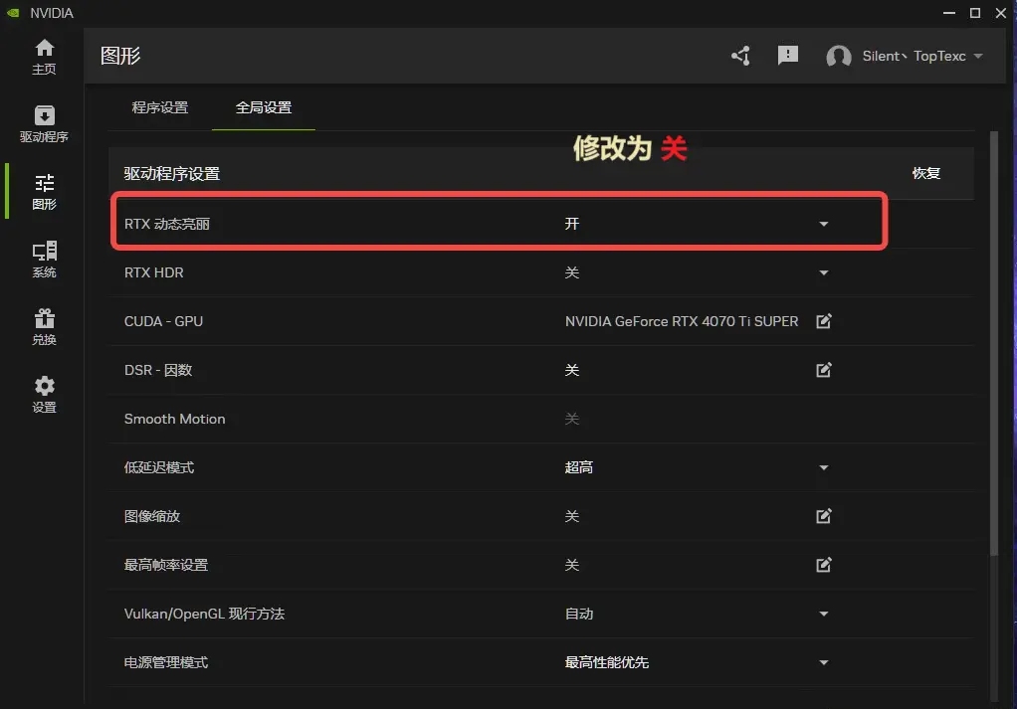Expand the RTX HDR dropdown arrow

[x=824, y=272]
